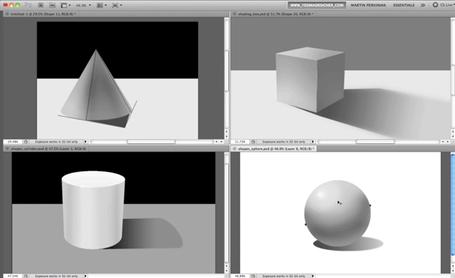Click the 29.48% zoom field of Untitled-1
The image size is (455, 278).
click(13, 142)
